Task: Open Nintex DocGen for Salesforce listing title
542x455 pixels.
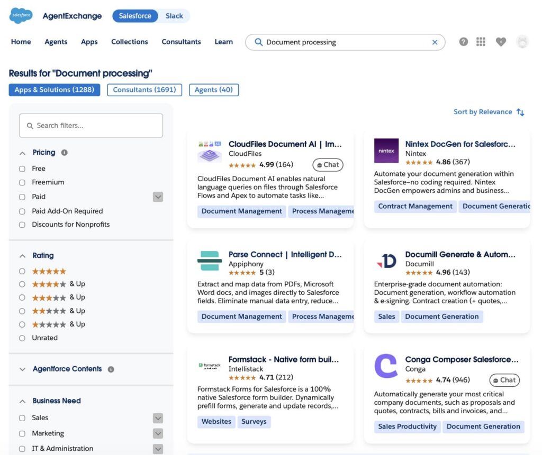Action: pos(460,144)
